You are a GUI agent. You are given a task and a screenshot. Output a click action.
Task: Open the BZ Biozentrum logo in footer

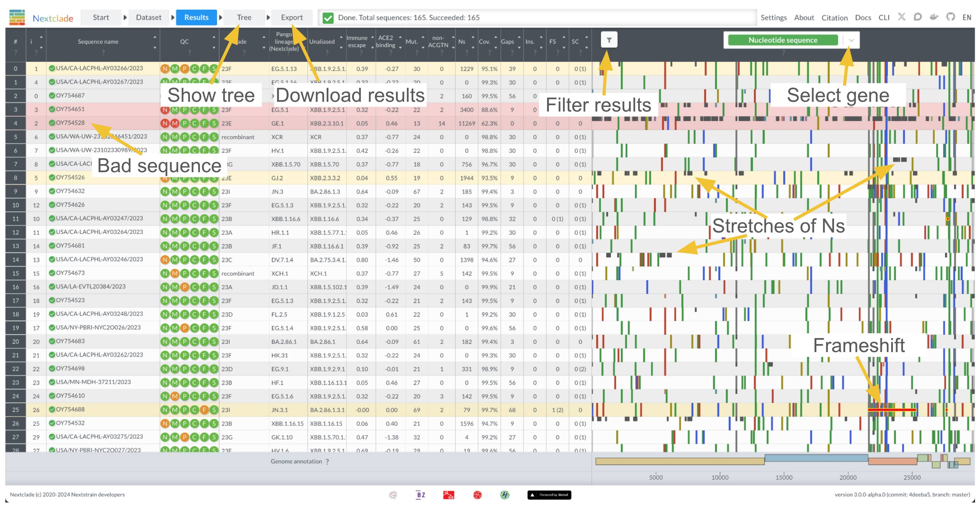(x=420, y=495)
